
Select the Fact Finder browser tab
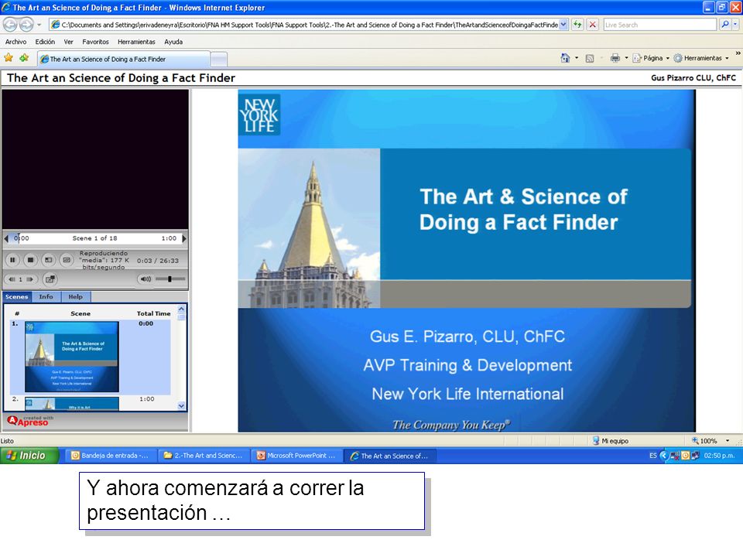(123, 60)
